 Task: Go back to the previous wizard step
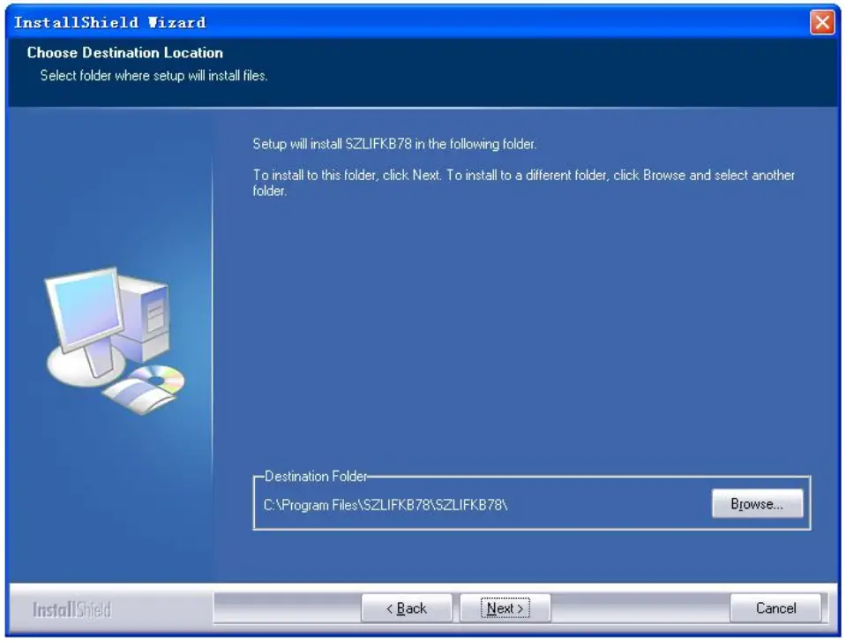[407, 608]
